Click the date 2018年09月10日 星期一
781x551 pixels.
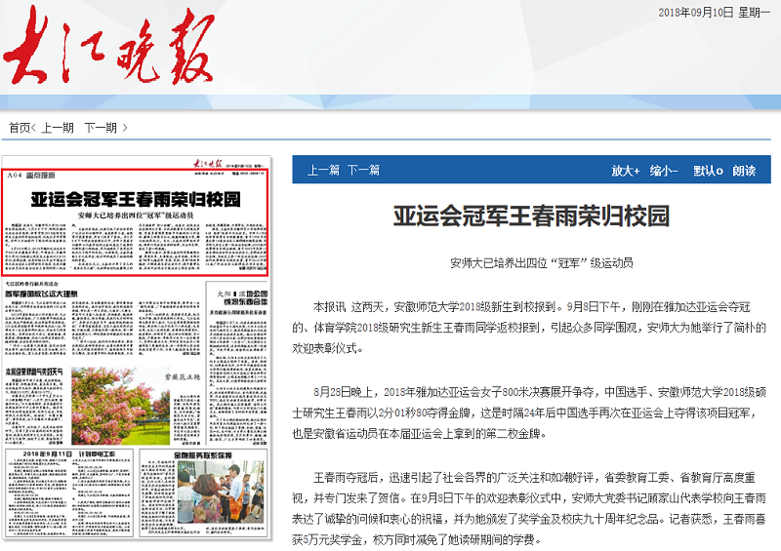715,13
